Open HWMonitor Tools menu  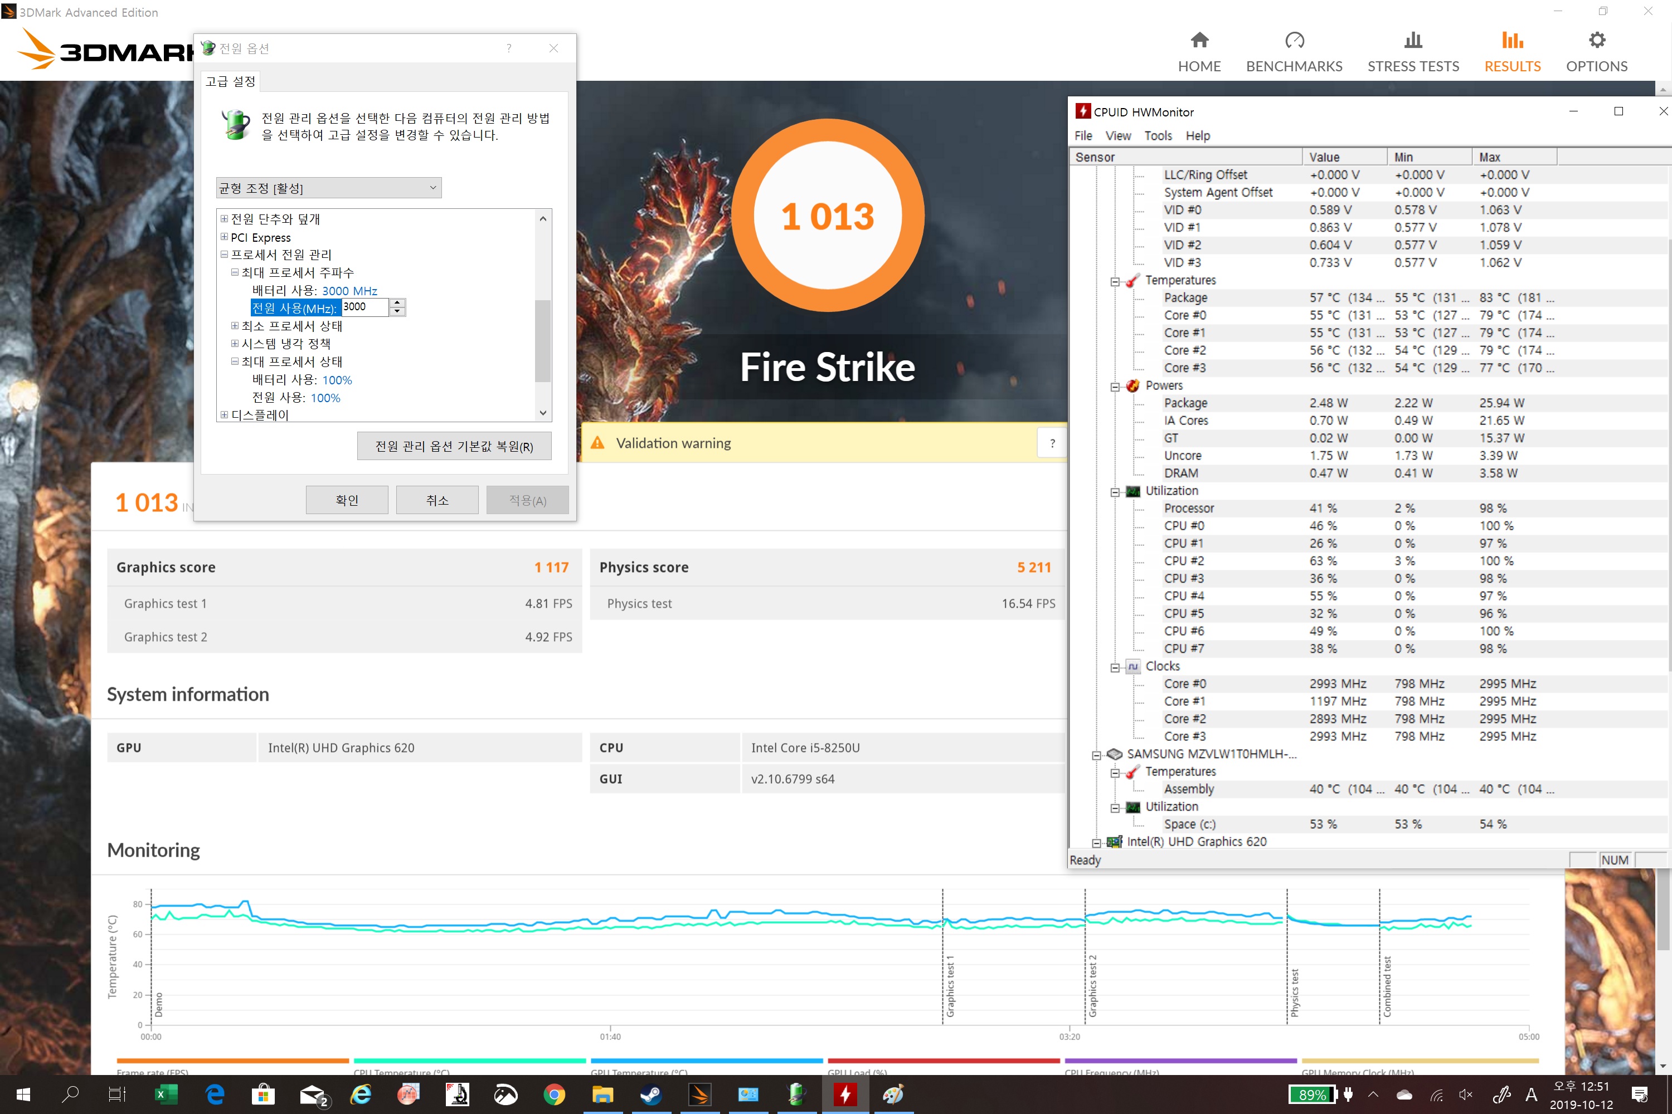(x=1158, y=136)
